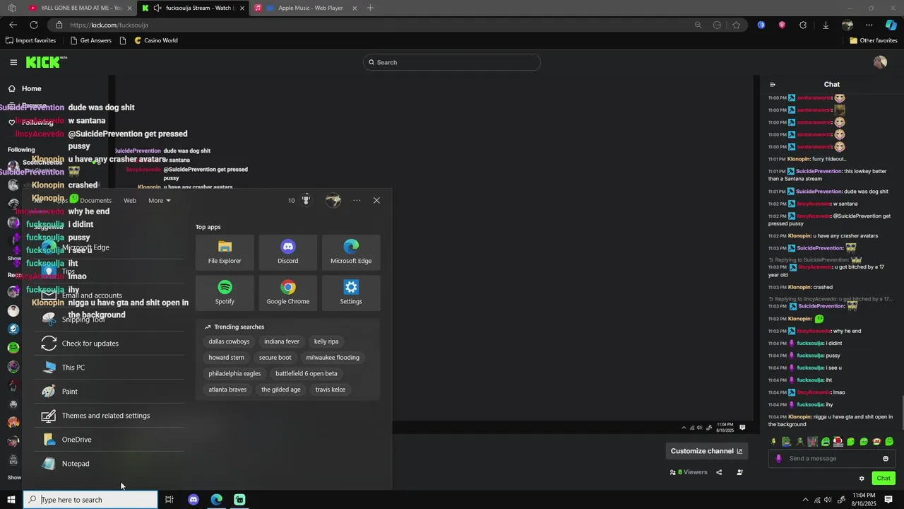Expand the More dropdown in search panel

tap(160, 200)
